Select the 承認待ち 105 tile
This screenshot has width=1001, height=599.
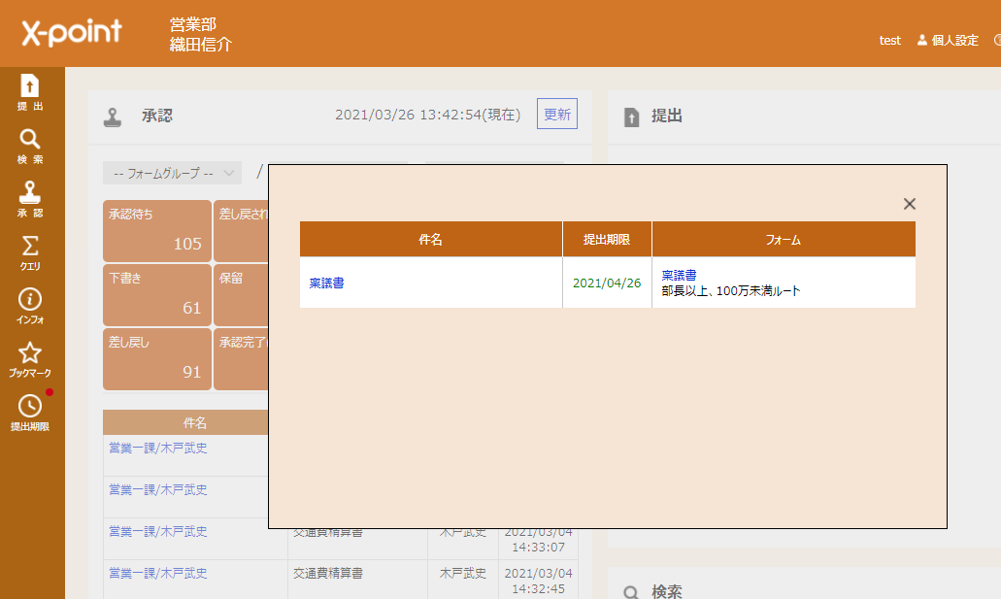click(156, 231)
